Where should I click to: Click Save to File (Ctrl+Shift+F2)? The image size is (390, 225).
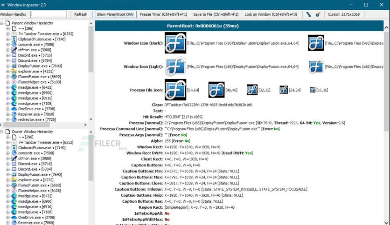[216, 14]
